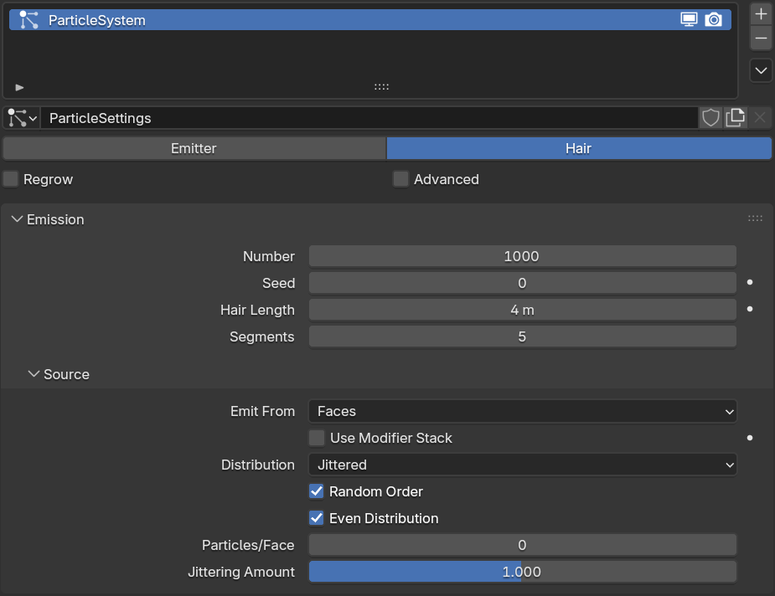Switch to the Hair type tab
This screenshot has height=596, width=775.
click(x=579, y=149)
